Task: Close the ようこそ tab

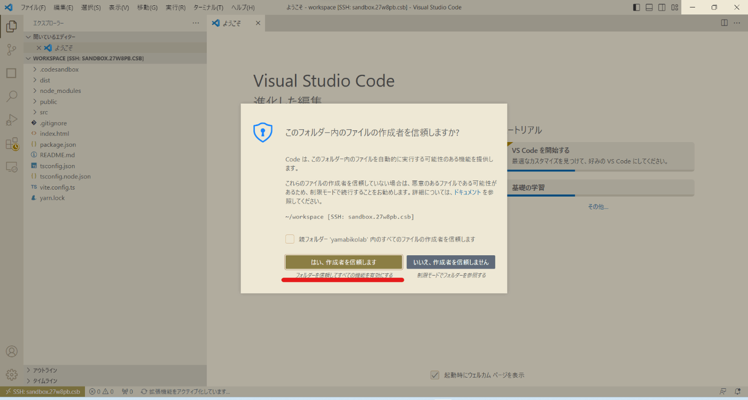Action: (258, 23)
